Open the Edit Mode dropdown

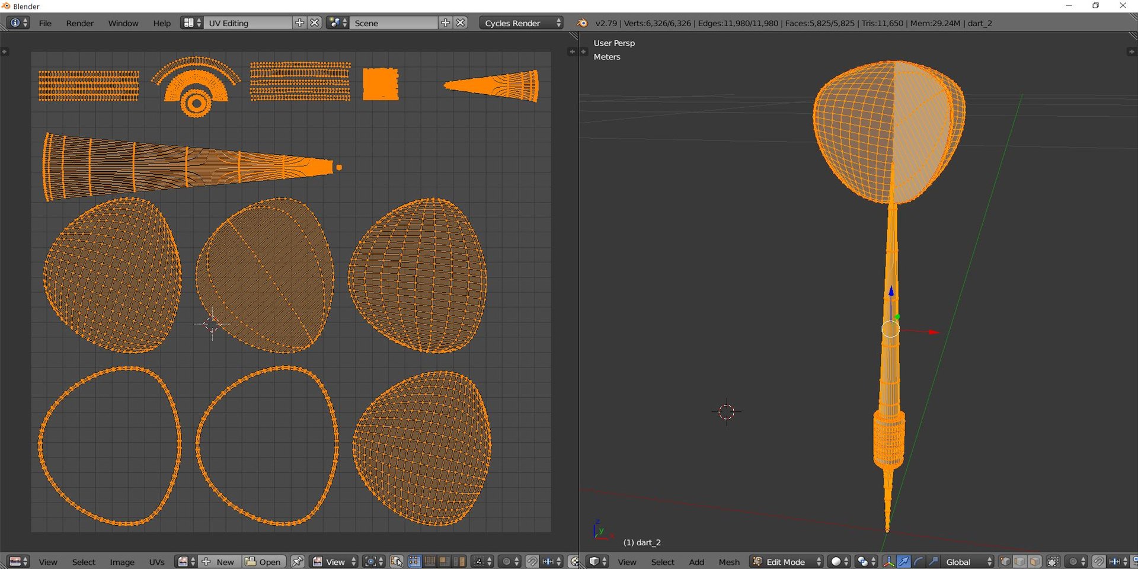tap(786, 562)
